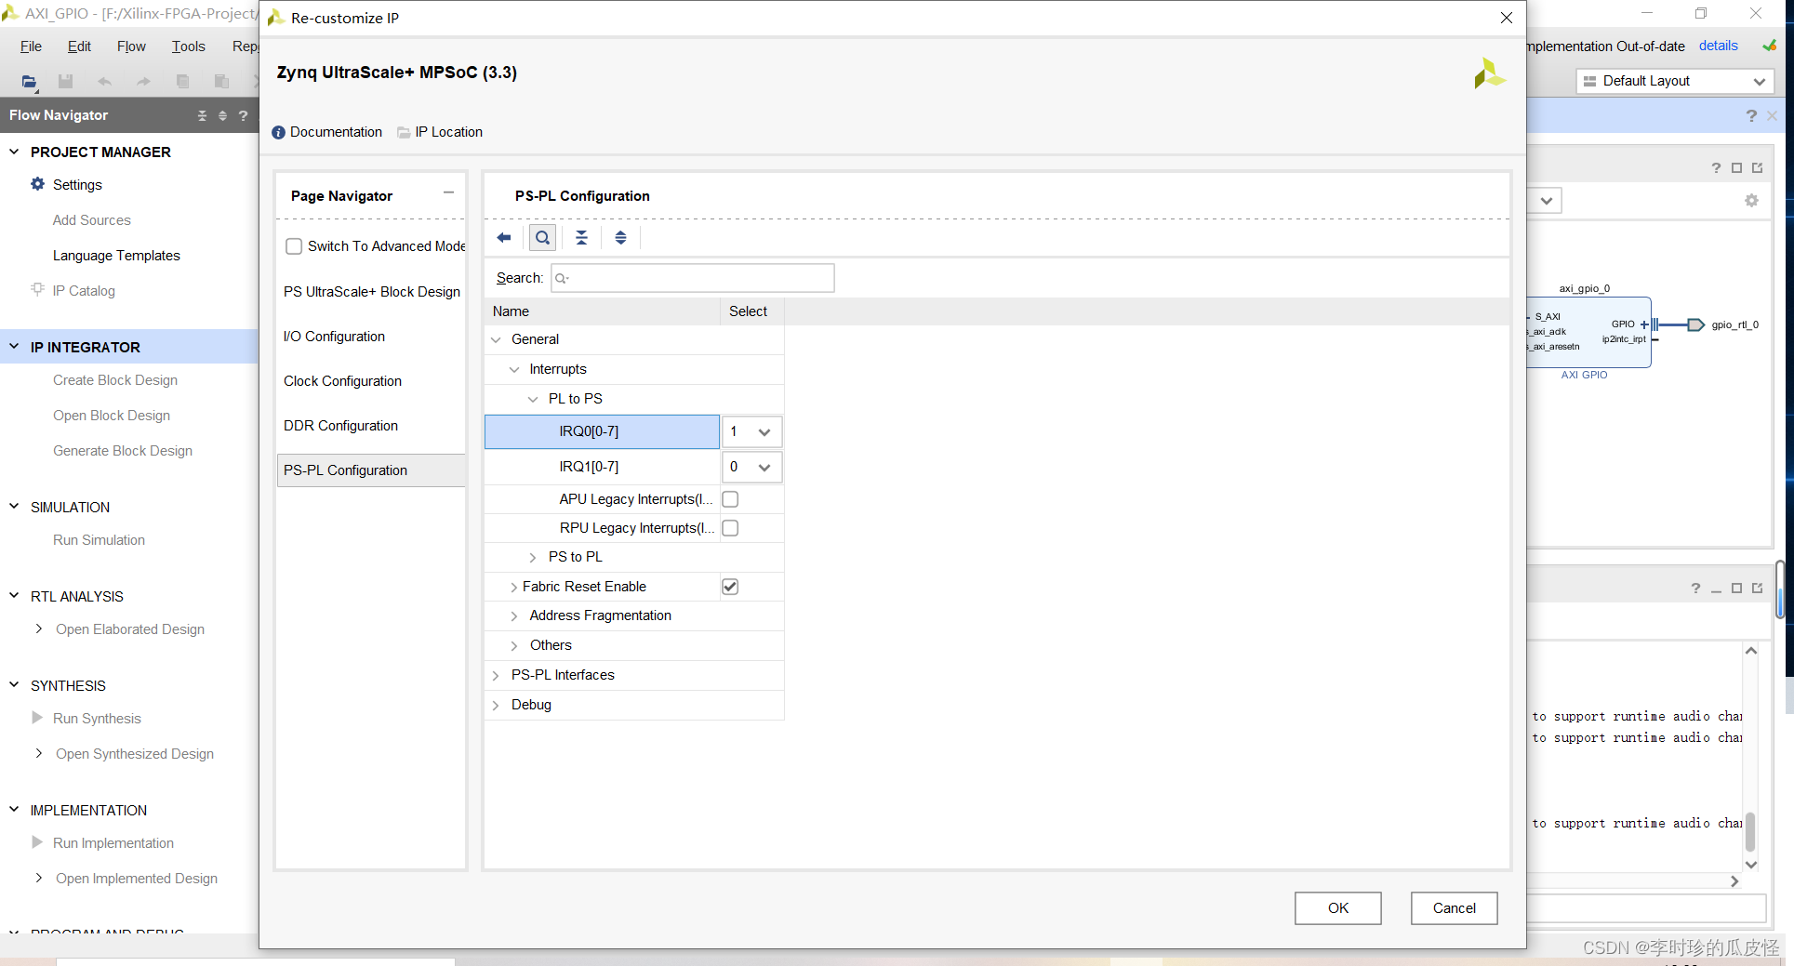The image size is (1794, 966).
Task: Click the green implementation status check icon
Action: (x=1769, y=46)
